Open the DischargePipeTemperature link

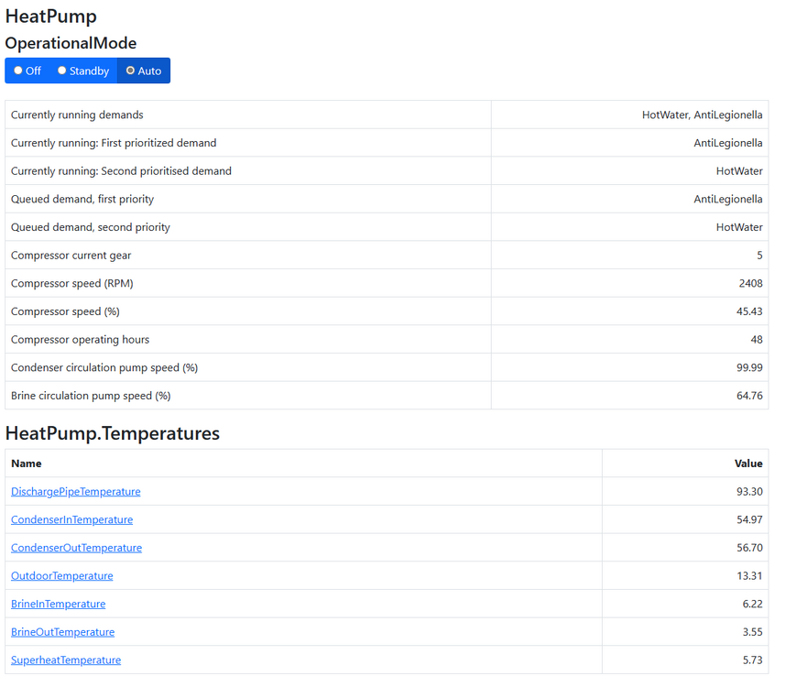(75, 491)
